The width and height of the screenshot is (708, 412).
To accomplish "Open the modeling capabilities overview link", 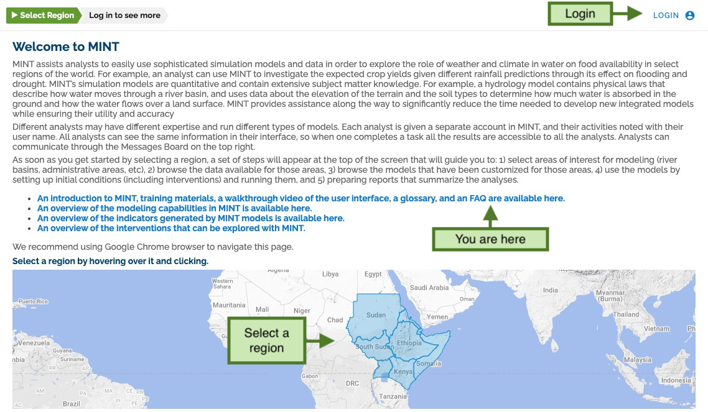I will [x=174, y=208].
